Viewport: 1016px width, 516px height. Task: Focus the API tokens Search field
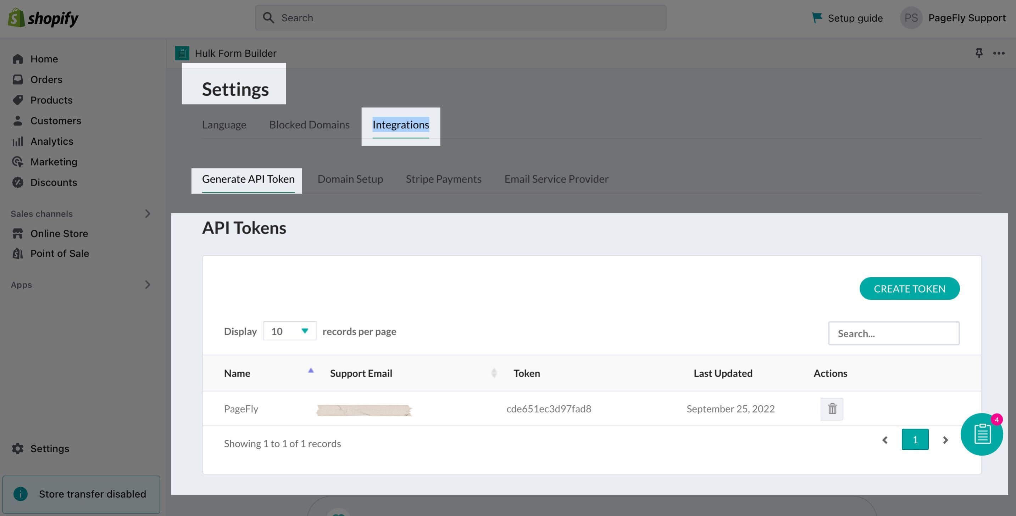point(894,333)
